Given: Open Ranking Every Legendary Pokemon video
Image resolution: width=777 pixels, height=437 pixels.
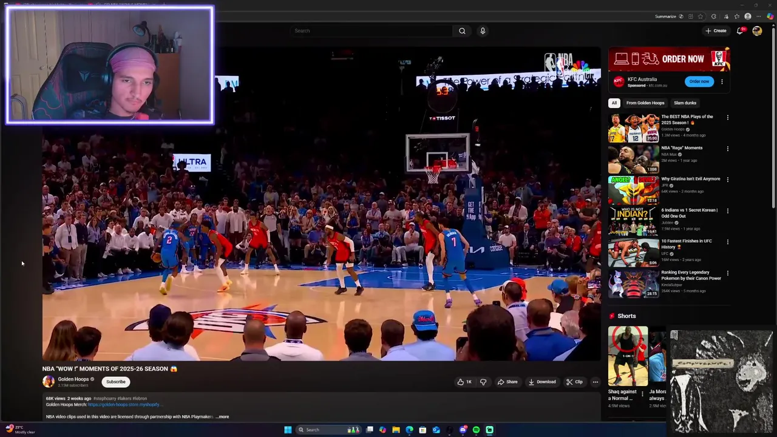Looking at the screenshot, I should click(691, 275).
